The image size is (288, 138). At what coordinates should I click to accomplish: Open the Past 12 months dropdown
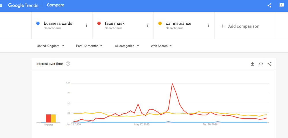pyautogui.click(x=89, y=46)
